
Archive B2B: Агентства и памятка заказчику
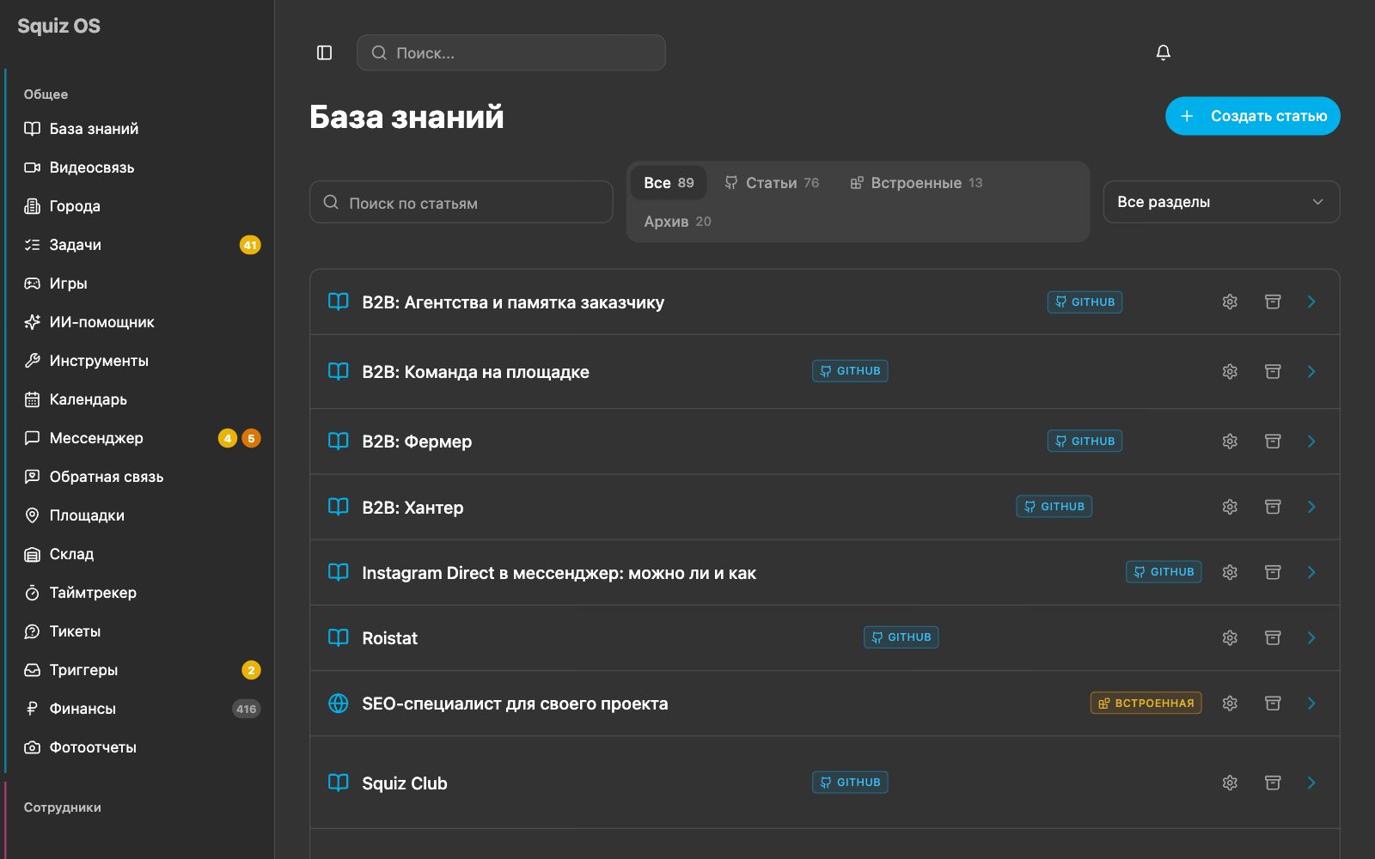(x=1273, y=302)
